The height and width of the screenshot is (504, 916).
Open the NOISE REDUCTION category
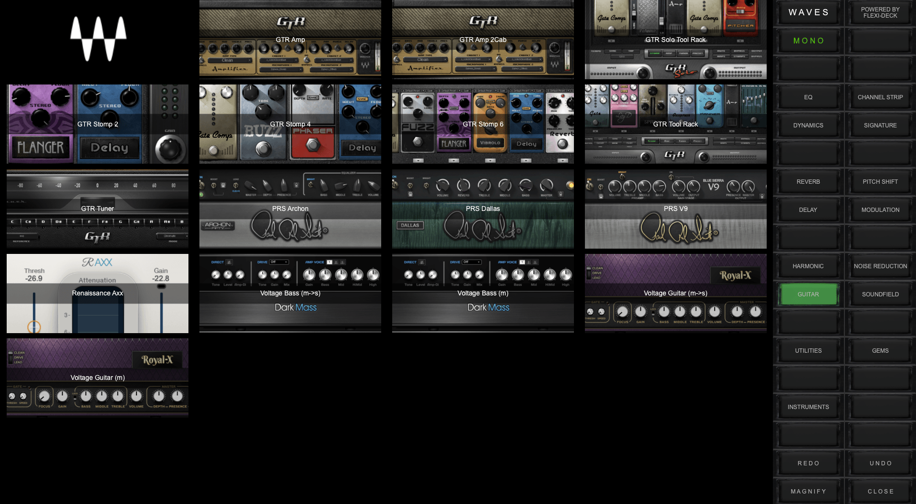[880, 266]
